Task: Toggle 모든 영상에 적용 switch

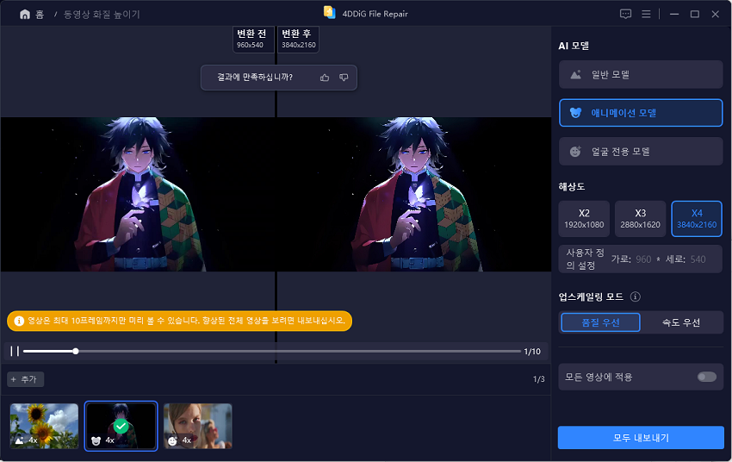Action: [x=707, y=377]
